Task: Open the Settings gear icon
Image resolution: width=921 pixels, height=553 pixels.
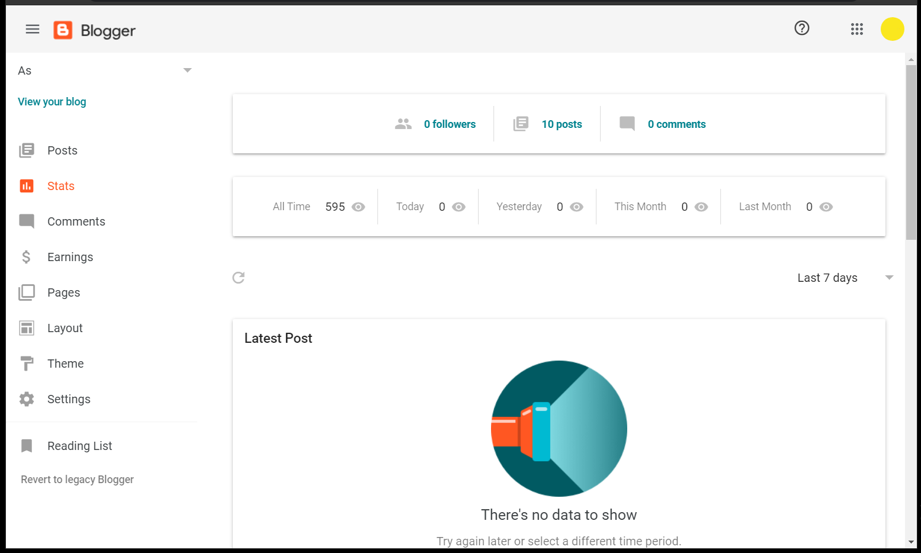Action: tap(27, 398)
